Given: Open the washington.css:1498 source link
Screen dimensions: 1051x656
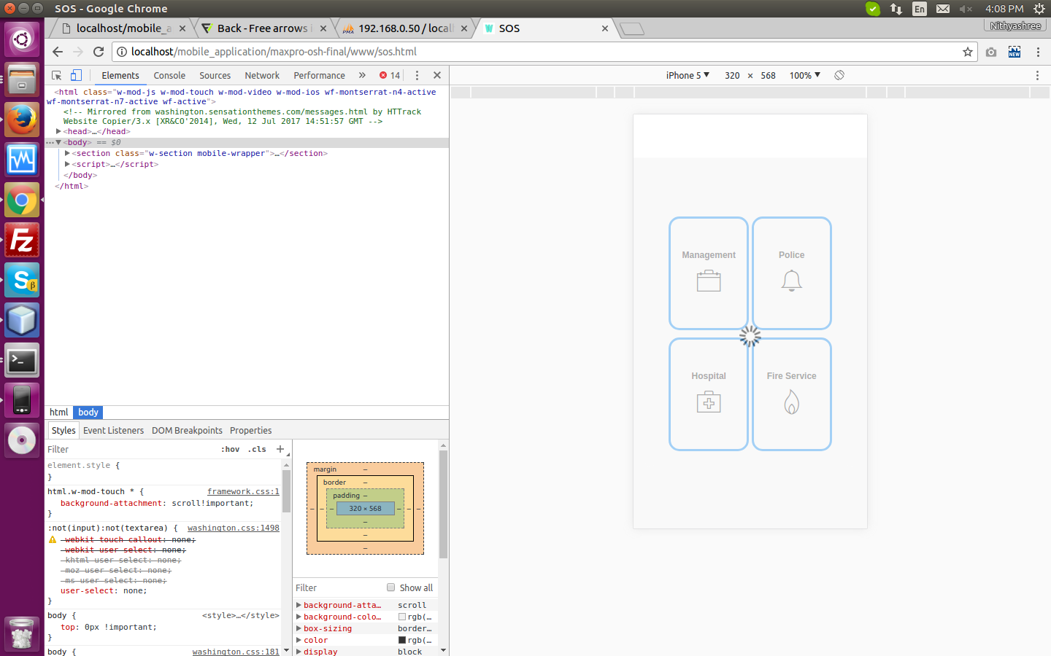Looking at the screenshot, I should 234,528.
